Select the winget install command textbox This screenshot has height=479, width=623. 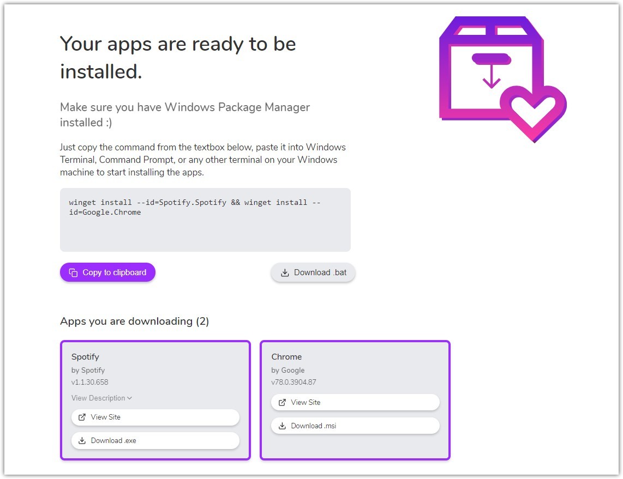[205, 219]
